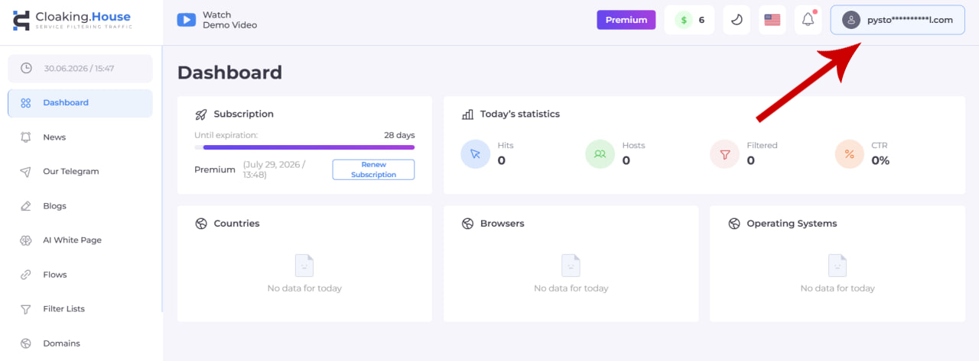Click the Premium badge button
The height and width of the screenshot is (361, 979).
[626, 20]
